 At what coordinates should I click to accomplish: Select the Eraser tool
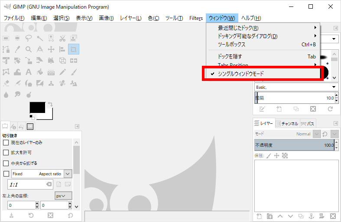click(6, 83)
